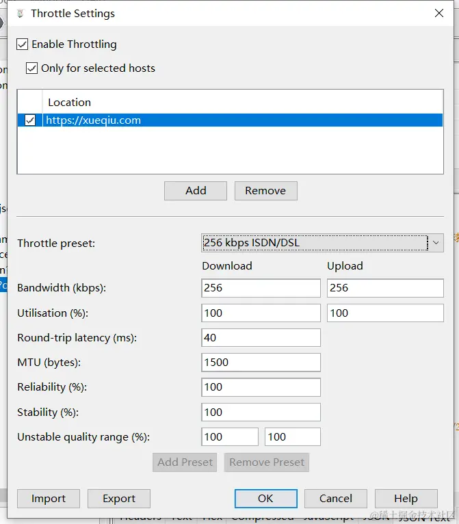The height and width of the screenshot is (524, 459).
Task: Toggle the Enable Throttling checkbox
Action: pos(23,44)
